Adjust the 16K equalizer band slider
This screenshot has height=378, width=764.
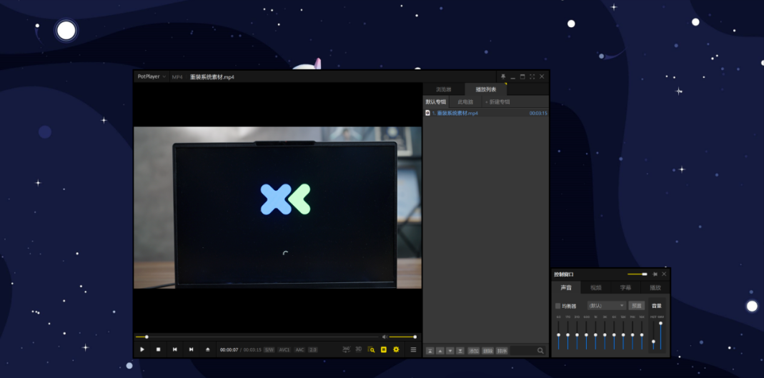coord(642,334)
